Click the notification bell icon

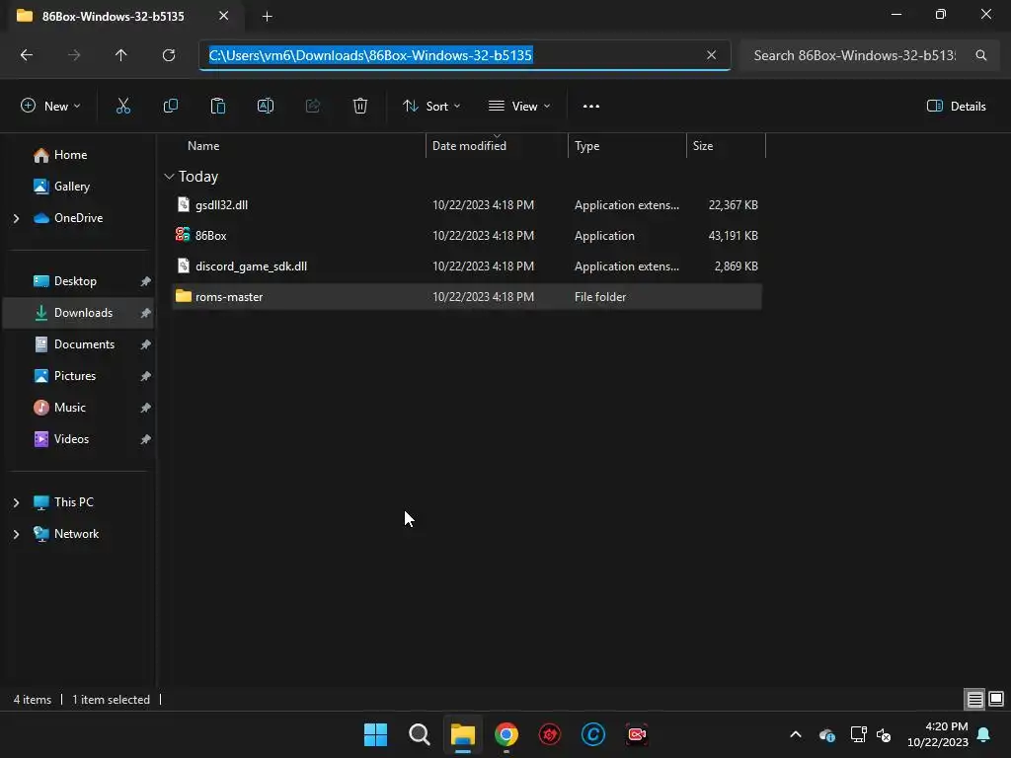984,734
